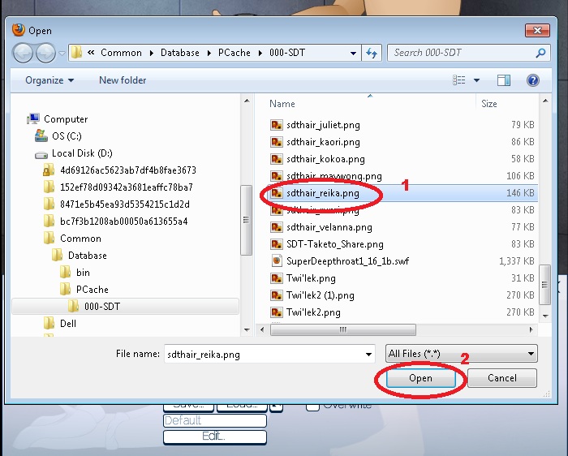Click the Help question mark icon
The image size is (568, 456).
(532, 80)
